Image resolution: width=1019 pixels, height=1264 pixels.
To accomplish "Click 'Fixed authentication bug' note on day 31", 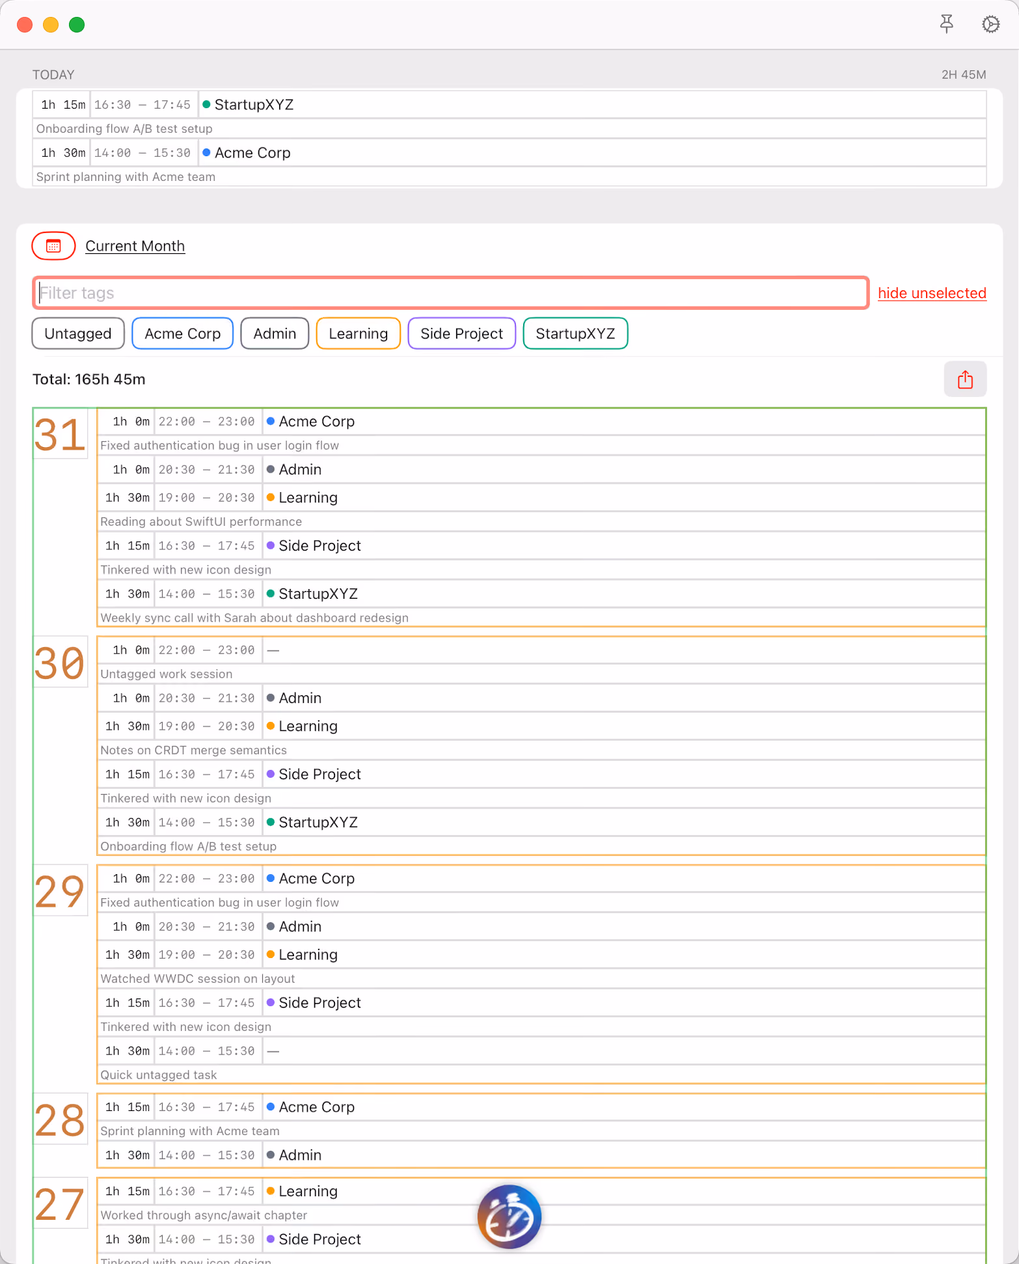I will tap(220, 446).
